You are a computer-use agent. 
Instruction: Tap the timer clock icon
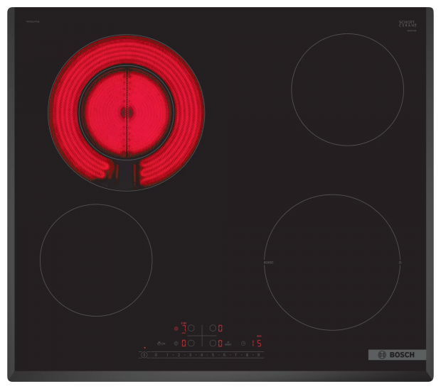[243, 343]
